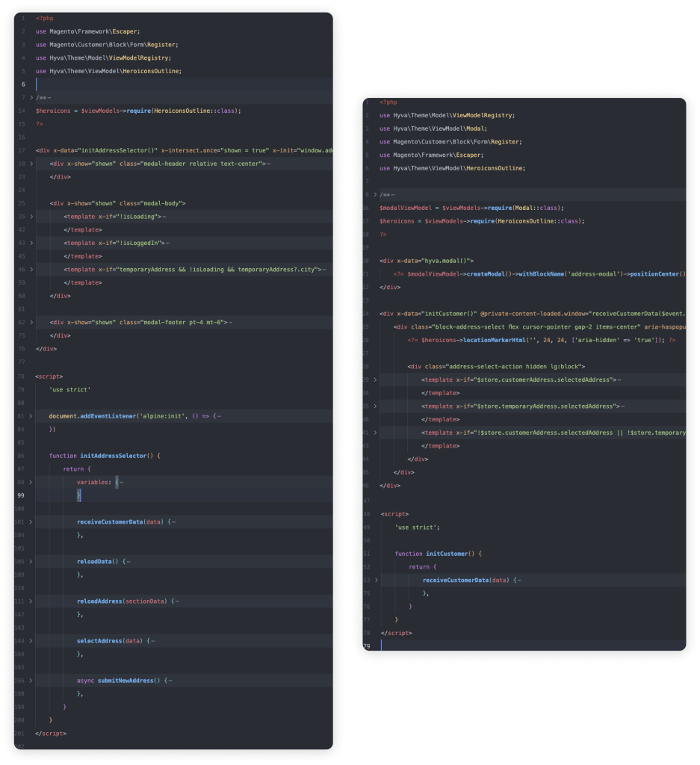Unfold the !isLoading template block

click(31, 216)
